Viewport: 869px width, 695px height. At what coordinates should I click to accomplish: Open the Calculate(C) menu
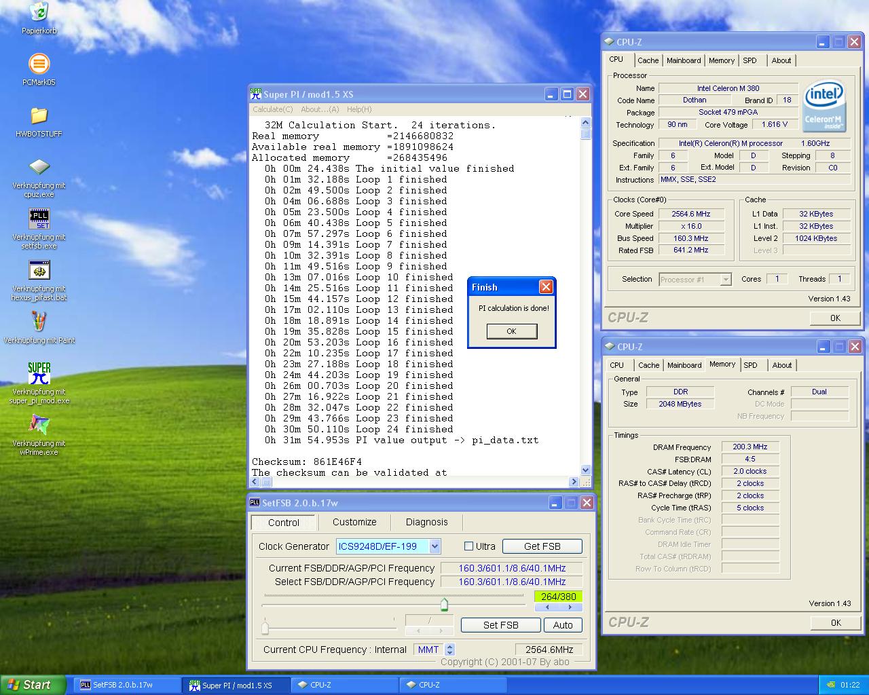coord(273,109)
